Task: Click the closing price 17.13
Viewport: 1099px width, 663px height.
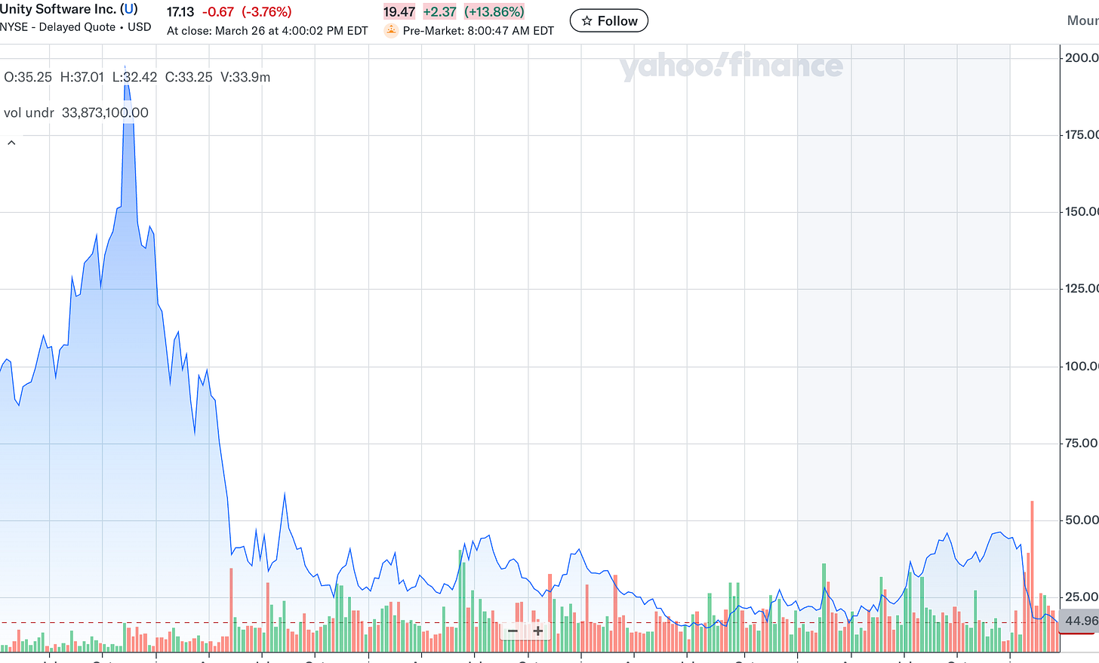Action: point(180,12)
